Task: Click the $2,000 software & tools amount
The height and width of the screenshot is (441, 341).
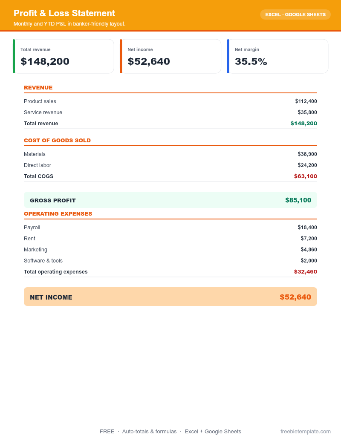Action: click(309, 261)
